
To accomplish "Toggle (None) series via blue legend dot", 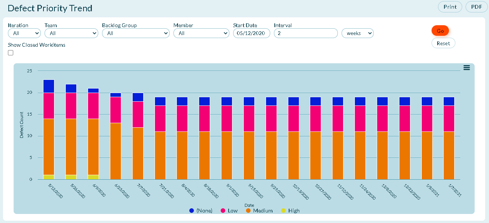I will (192, 211).
